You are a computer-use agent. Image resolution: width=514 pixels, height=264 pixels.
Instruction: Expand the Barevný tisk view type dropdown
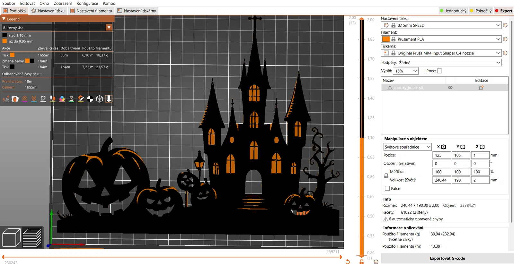tap(109, 27)
